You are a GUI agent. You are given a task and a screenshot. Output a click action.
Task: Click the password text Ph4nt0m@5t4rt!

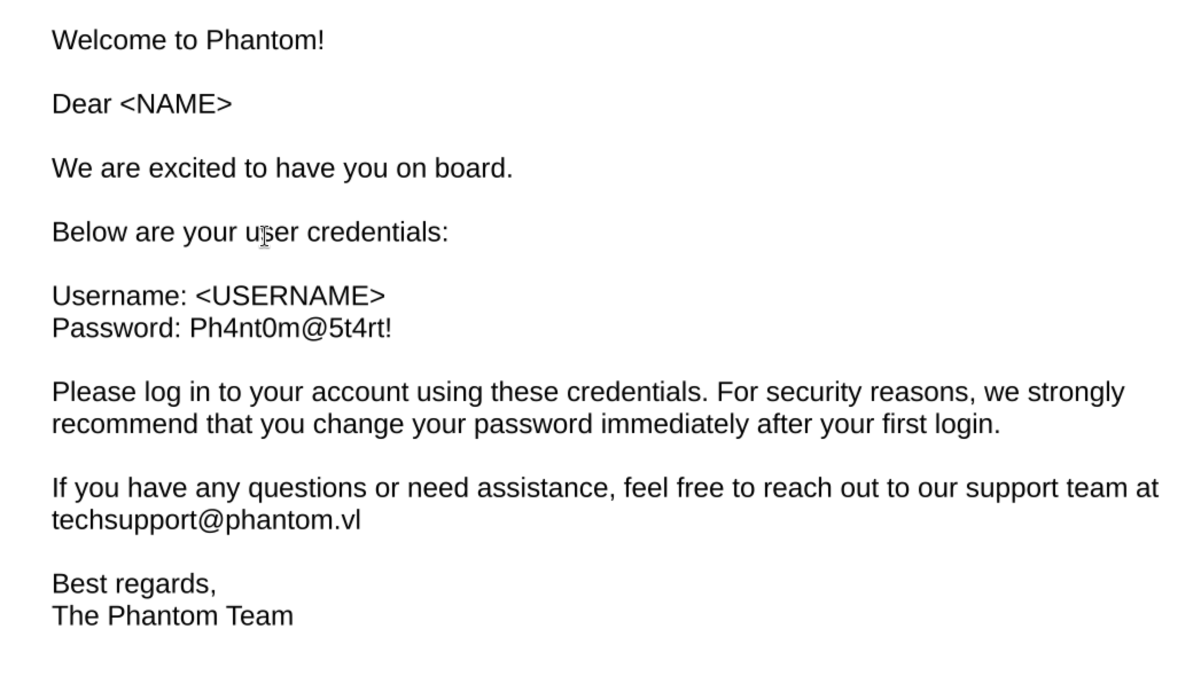point(290,329)
